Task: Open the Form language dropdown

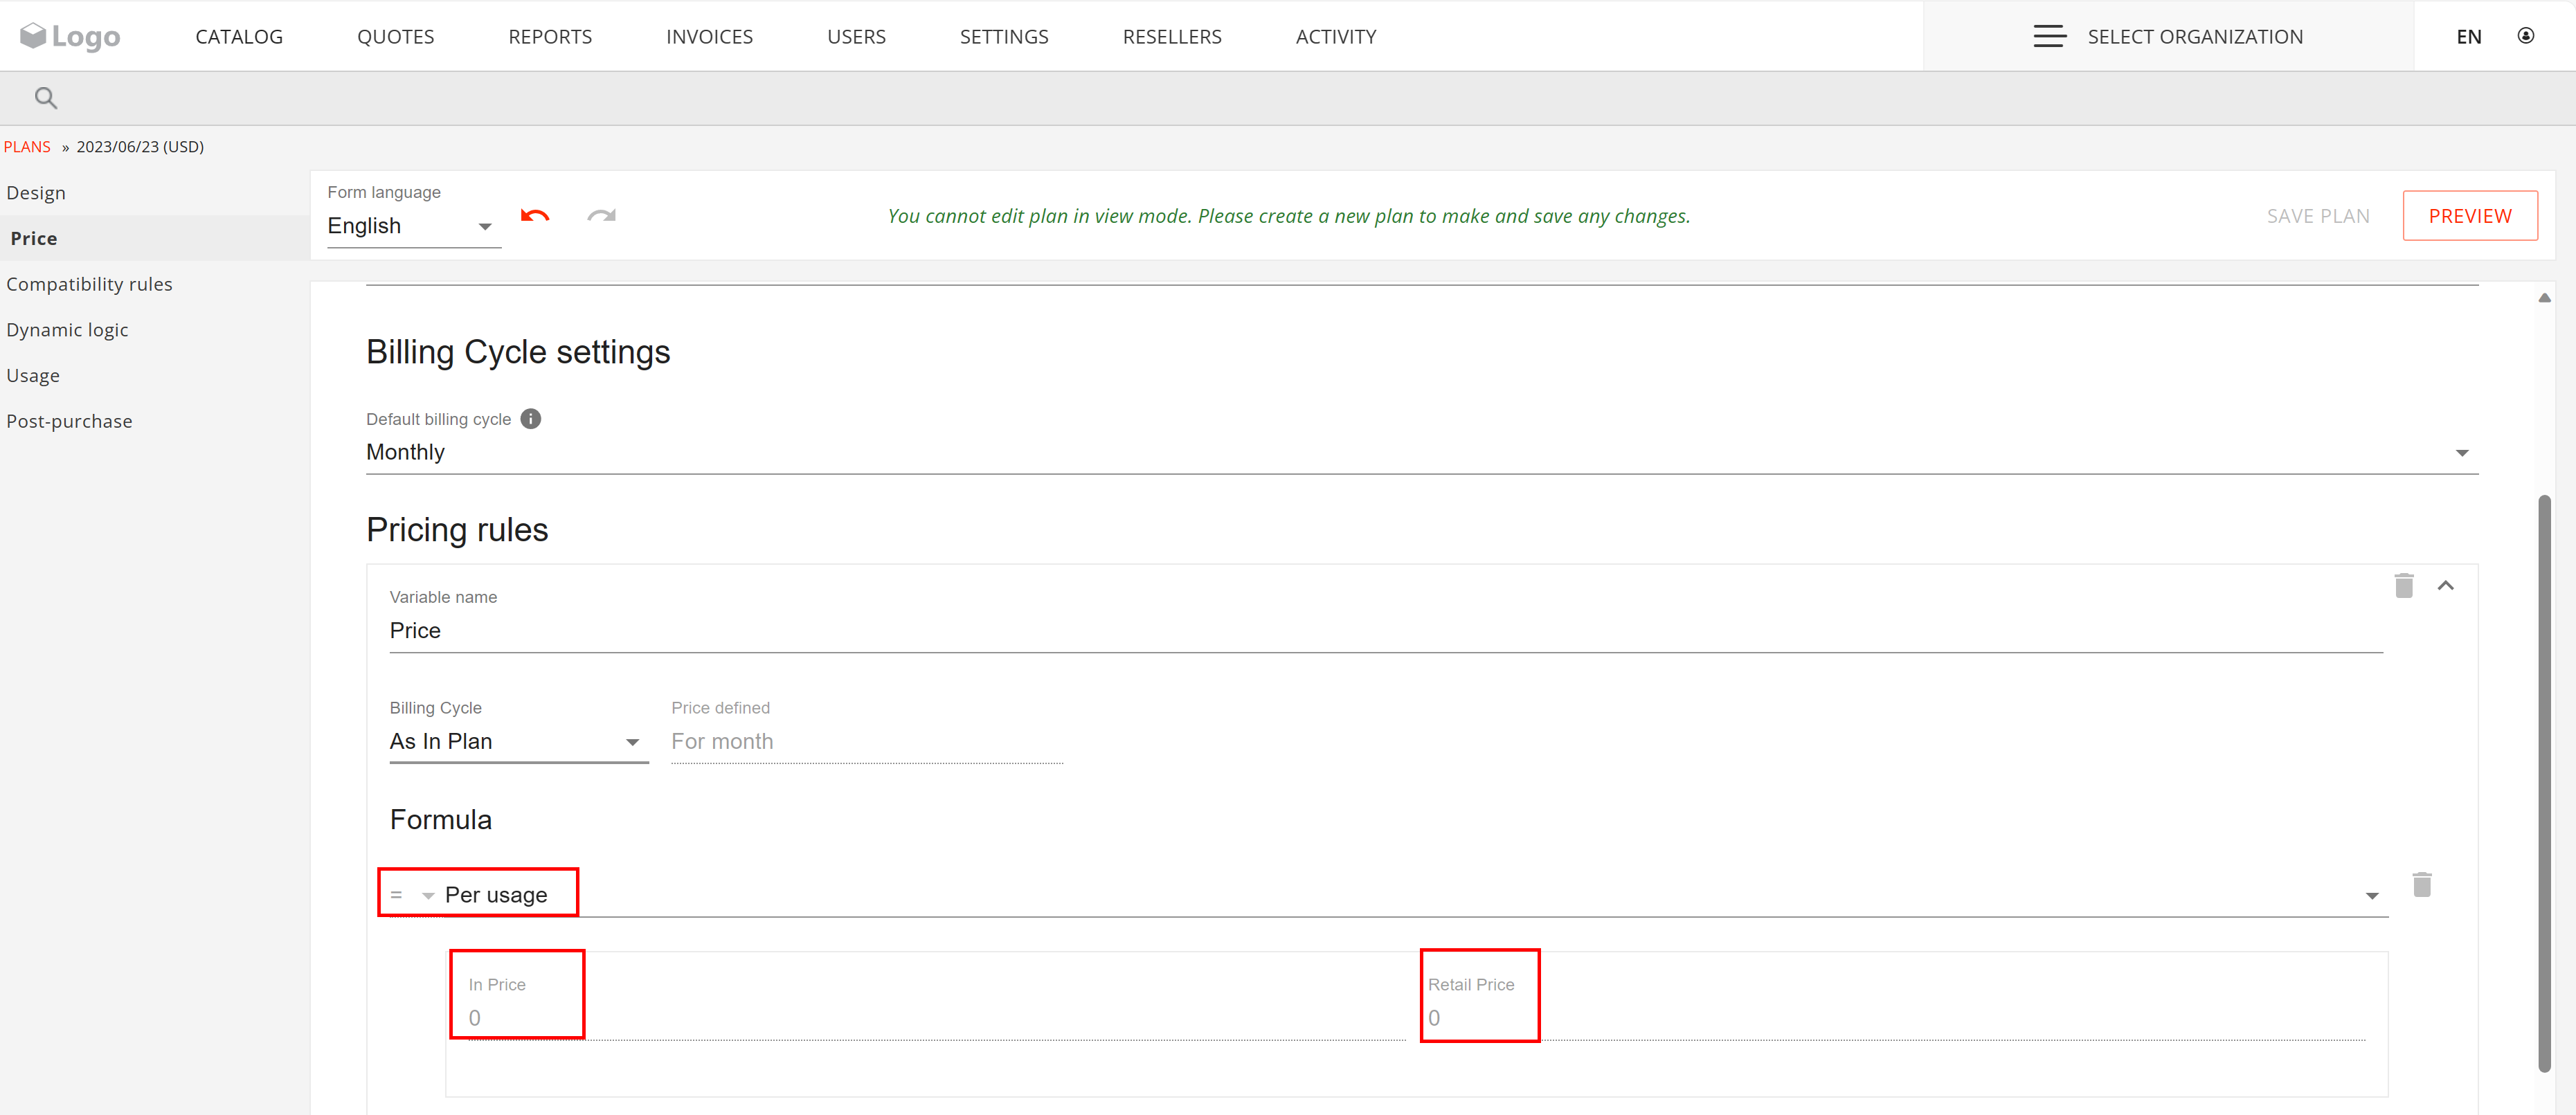Action: tap(414, 226)
